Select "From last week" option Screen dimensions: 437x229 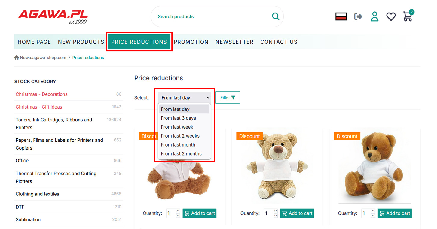point(177,127)
